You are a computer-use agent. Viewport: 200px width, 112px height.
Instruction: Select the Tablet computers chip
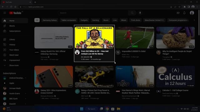tap(69, 20)
